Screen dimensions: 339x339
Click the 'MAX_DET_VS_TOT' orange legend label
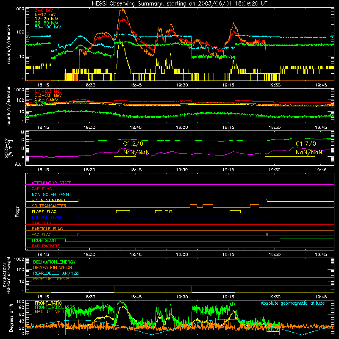point(53,311)
